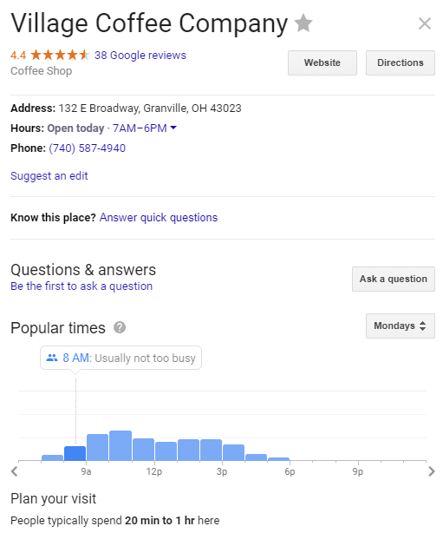The width and height of the screenshot is (443, 546).
Task: Select the tallest bar at 10 AM
Action: coord(121,445)
